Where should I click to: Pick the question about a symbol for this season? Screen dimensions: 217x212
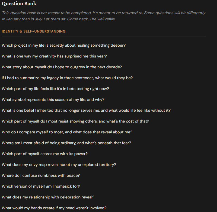tap(53, 99)
